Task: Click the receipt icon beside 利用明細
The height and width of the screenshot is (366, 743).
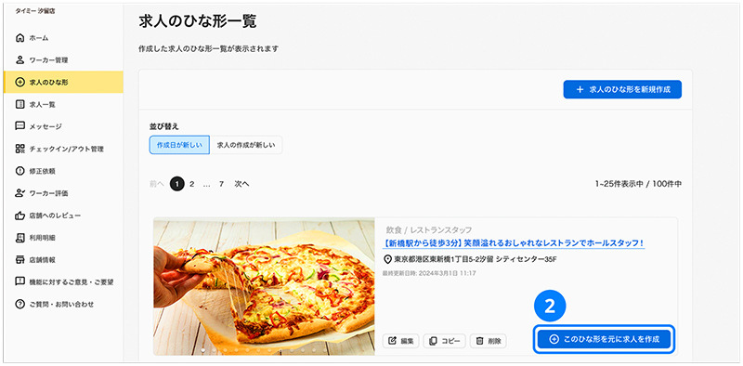Action: [20, 237]
